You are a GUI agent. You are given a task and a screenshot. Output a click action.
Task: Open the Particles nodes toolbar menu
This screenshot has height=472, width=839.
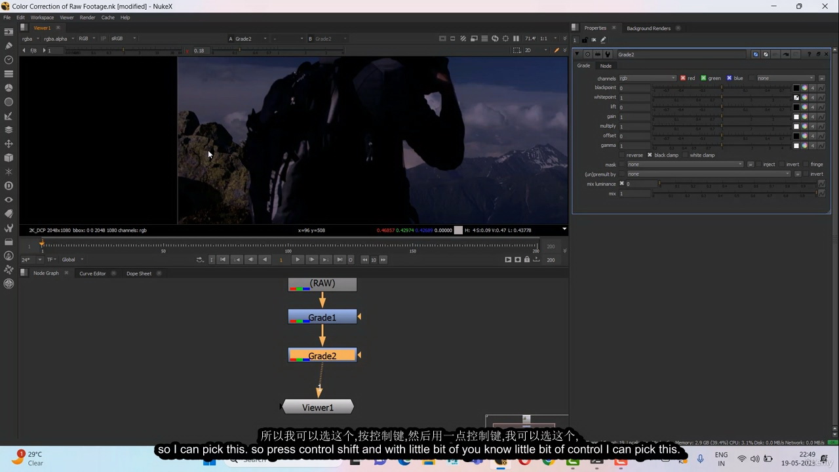(9, 172)
